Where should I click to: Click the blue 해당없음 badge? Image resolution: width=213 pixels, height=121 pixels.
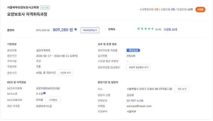tap(133, 50)
